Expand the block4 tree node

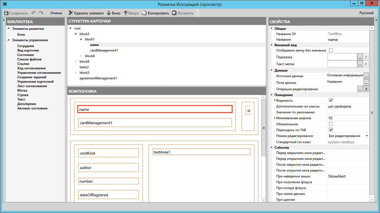(x=81, y=56)
